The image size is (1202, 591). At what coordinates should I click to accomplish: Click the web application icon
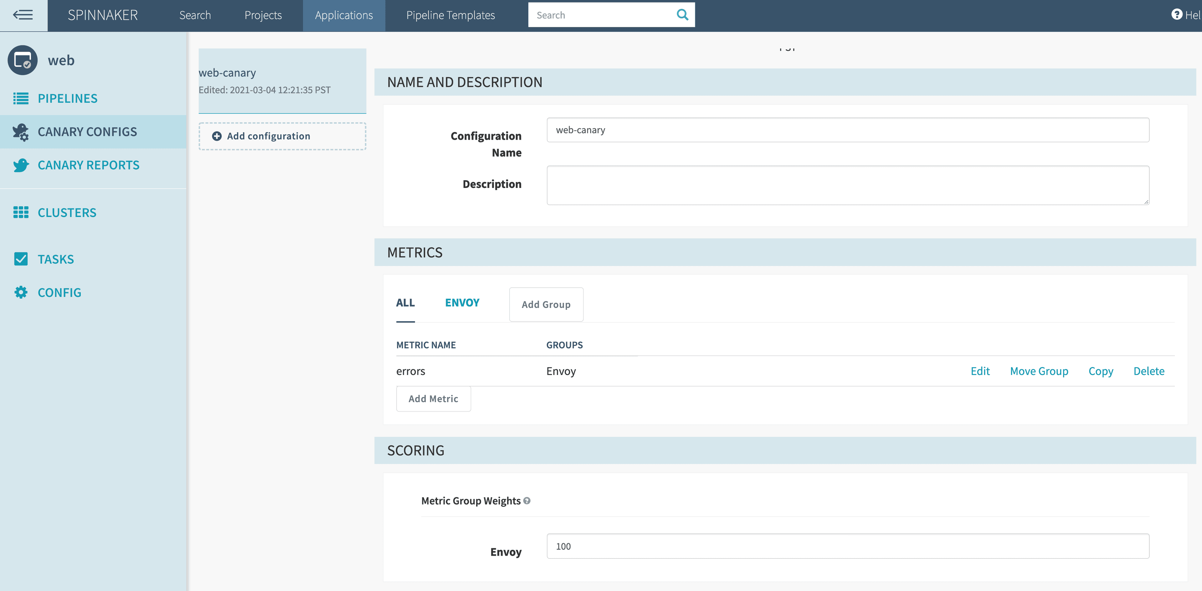(x=23, y=61)
